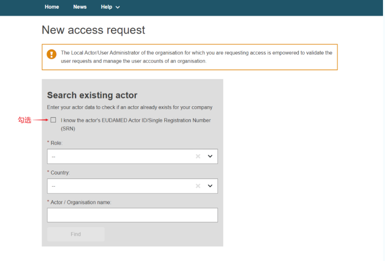Click the 'Search existing actor' form title

tap(92, 95)
